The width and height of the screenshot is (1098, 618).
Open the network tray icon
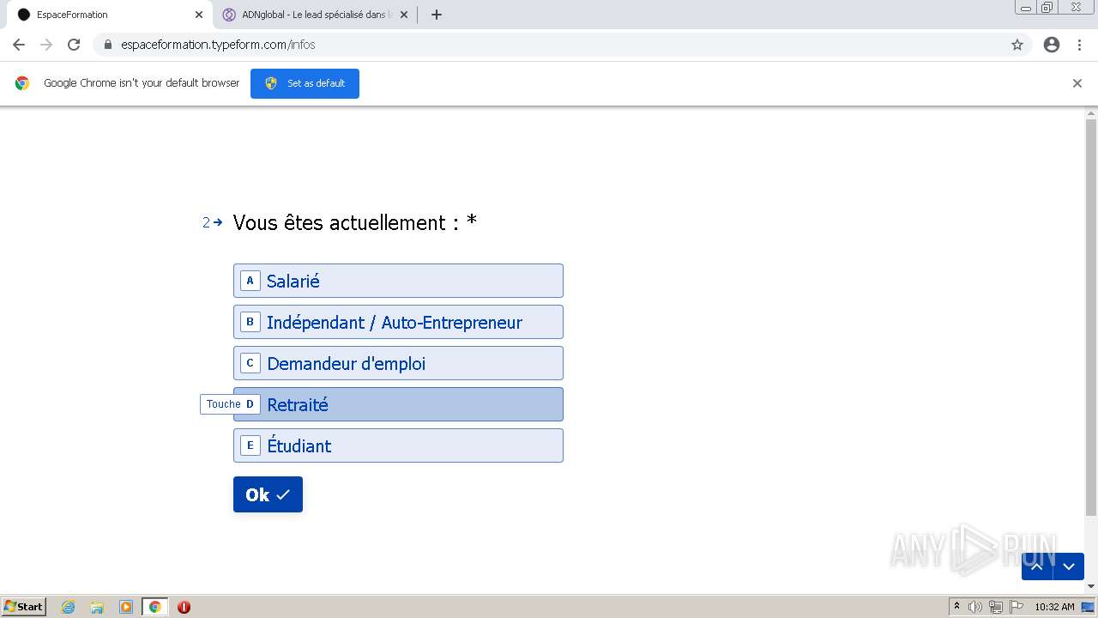(996, 607)
